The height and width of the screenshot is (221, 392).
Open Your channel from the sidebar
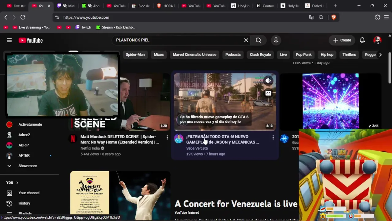pyautogui.click(x=29, y=193)
